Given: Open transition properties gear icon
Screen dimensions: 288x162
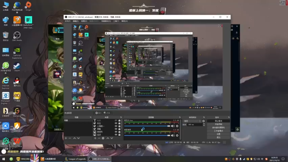Looking at the screenshot, I should pyautogui.click(x=203, y=121).
